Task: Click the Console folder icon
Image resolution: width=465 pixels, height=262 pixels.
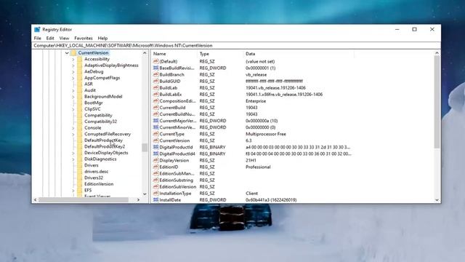Action: [79, 128]
